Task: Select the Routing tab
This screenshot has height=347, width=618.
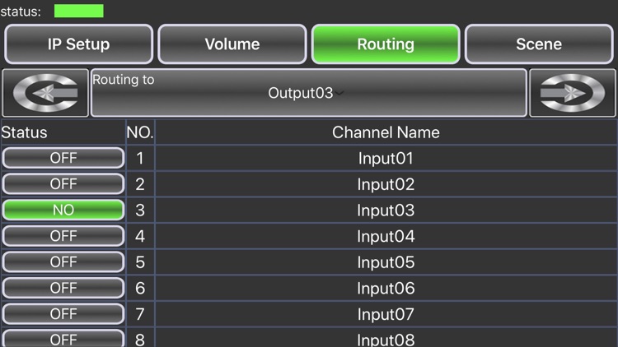Action: click(x=386, y=44)
